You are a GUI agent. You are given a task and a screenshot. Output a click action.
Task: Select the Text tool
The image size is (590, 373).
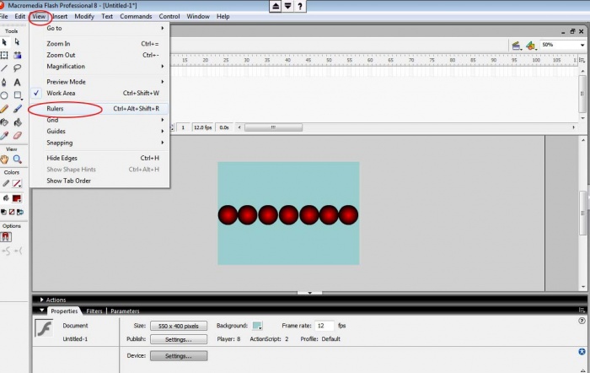pyautogui.click(x=18, y=82)
